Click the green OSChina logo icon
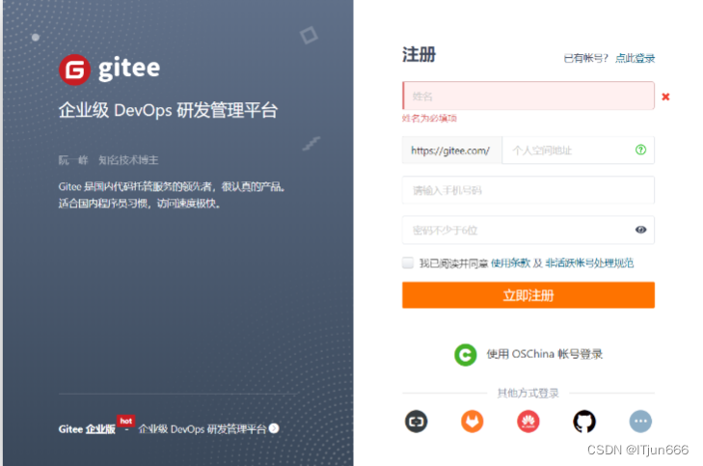 [466, 355]
